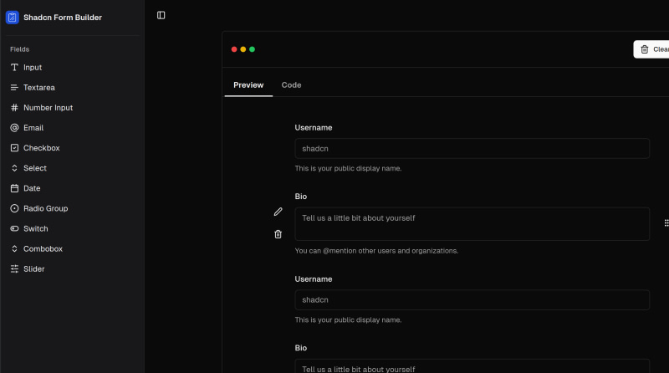Add a Select dropdown field
The image size is (669, 373).
tap(34, 168)
